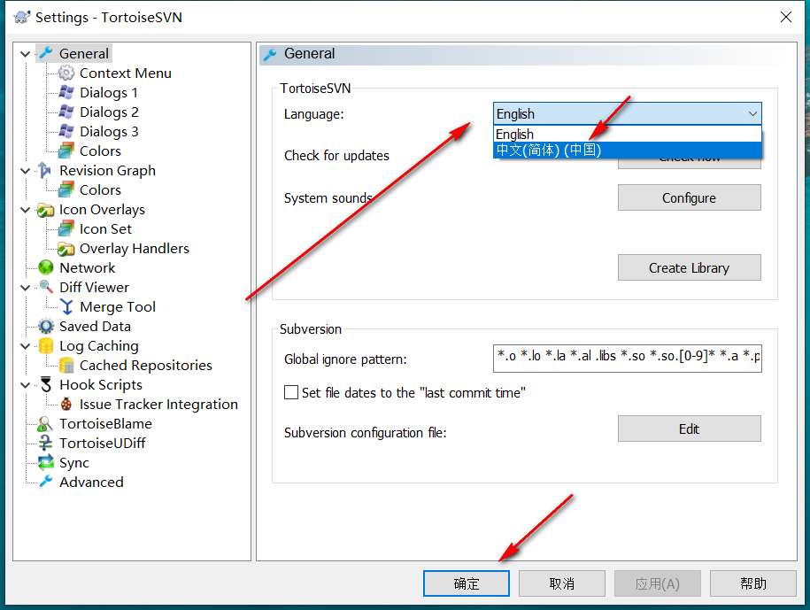Select Sync tree entry
This screenshot has width=810, height=610.
point(73,463)
